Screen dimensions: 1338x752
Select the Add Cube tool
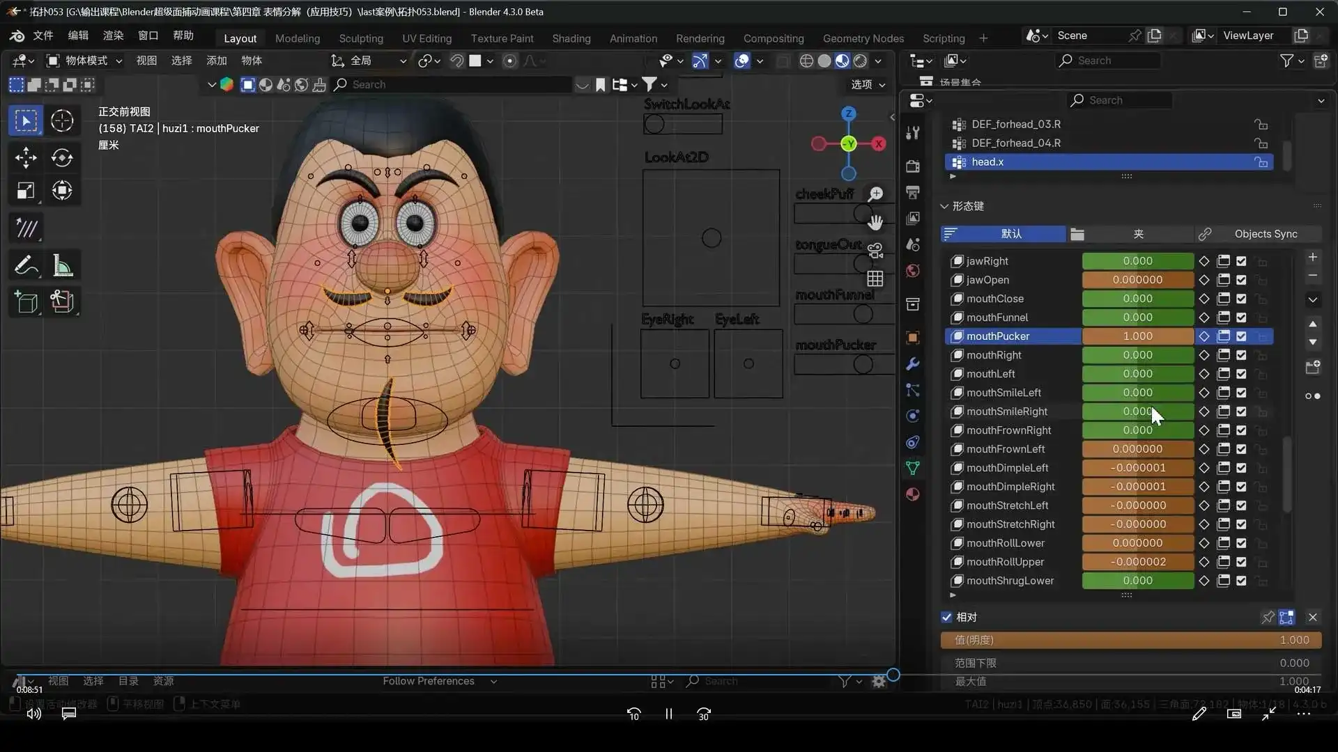coord(26,301)
